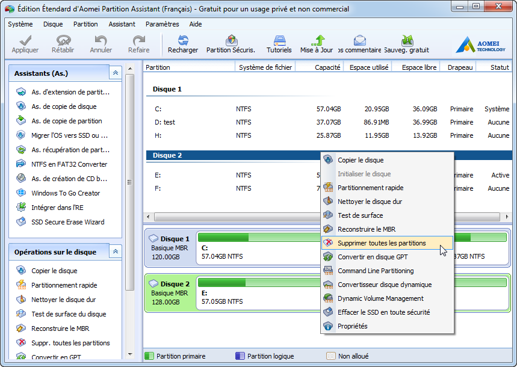The image size is (517, 367).
Task: Choose Partitionnement rapide in context menu
Action: (x=387, y=188)
